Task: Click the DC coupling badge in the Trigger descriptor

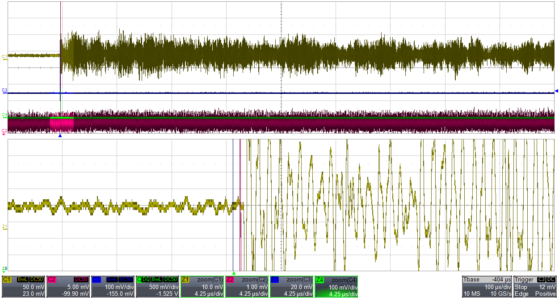Action: (x=551, y=279)
